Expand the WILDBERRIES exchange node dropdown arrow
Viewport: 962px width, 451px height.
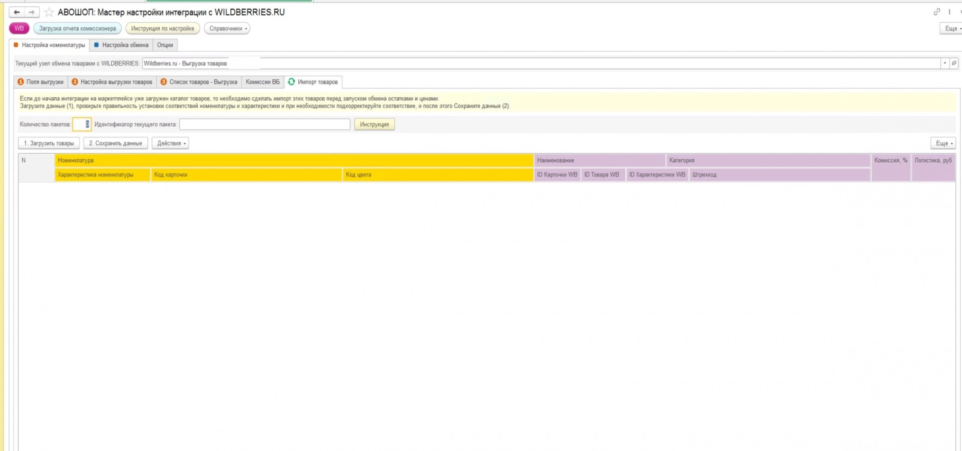point(945,63)
